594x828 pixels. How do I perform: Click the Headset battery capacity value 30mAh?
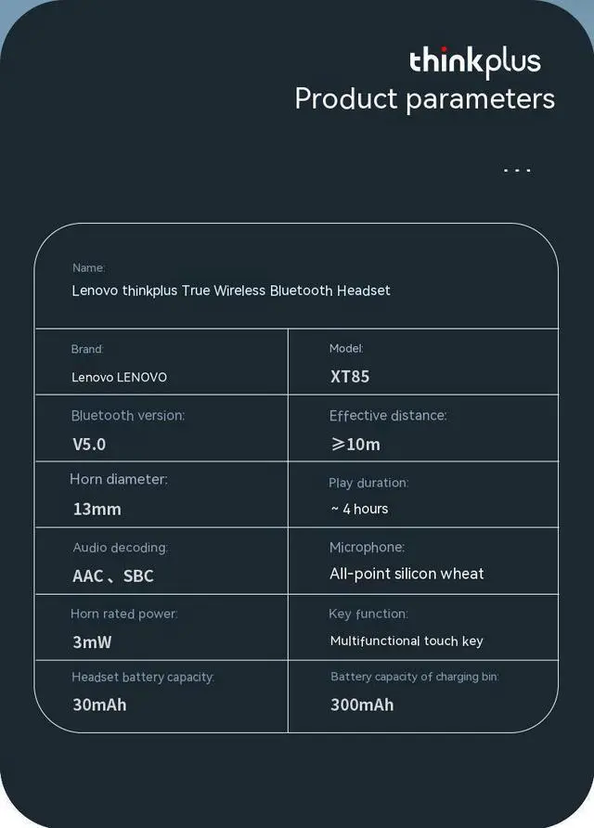pos(99,705)
